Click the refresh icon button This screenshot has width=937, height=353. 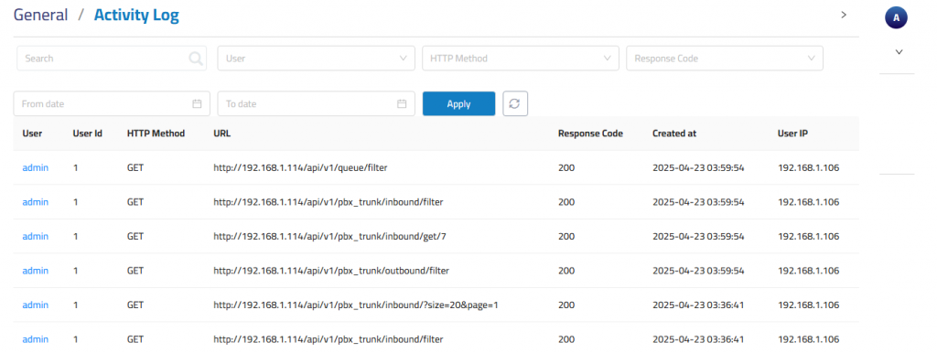(515, 103)
